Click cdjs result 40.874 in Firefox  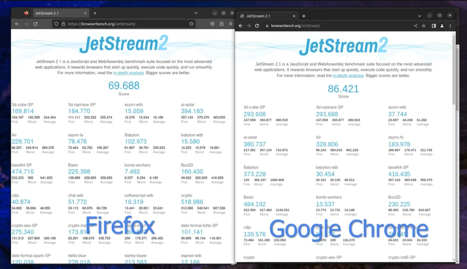pos(21,202)
